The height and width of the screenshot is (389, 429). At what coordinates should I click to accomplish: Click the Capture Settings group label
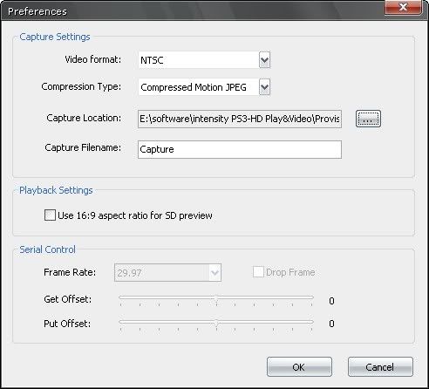[55, 37]
